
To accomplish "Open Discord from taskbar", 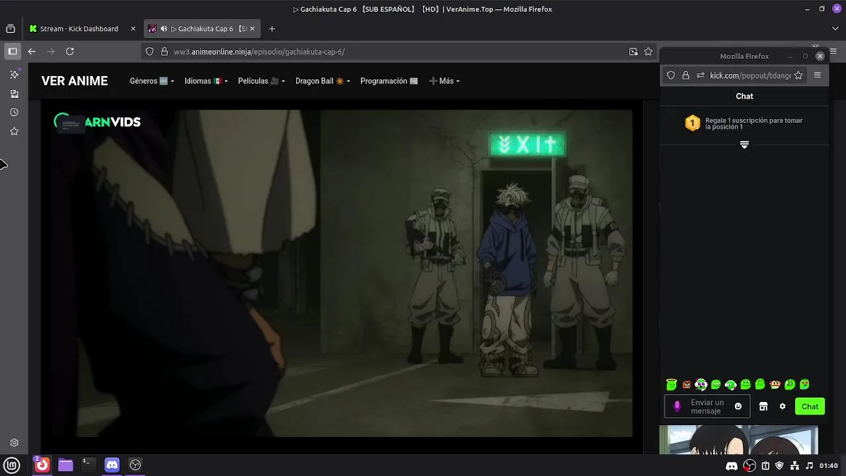I will (112, 465).
